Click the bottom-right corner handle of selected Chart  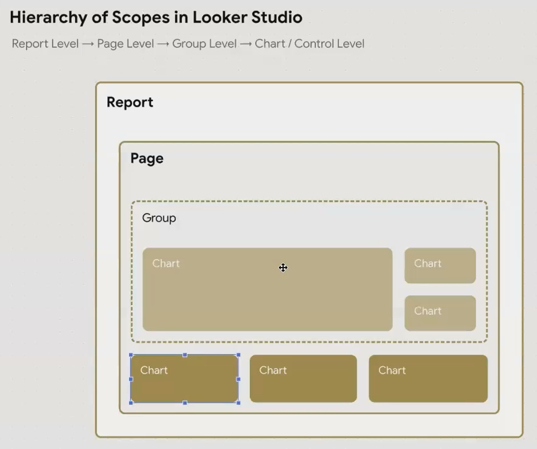pos(238,403)
